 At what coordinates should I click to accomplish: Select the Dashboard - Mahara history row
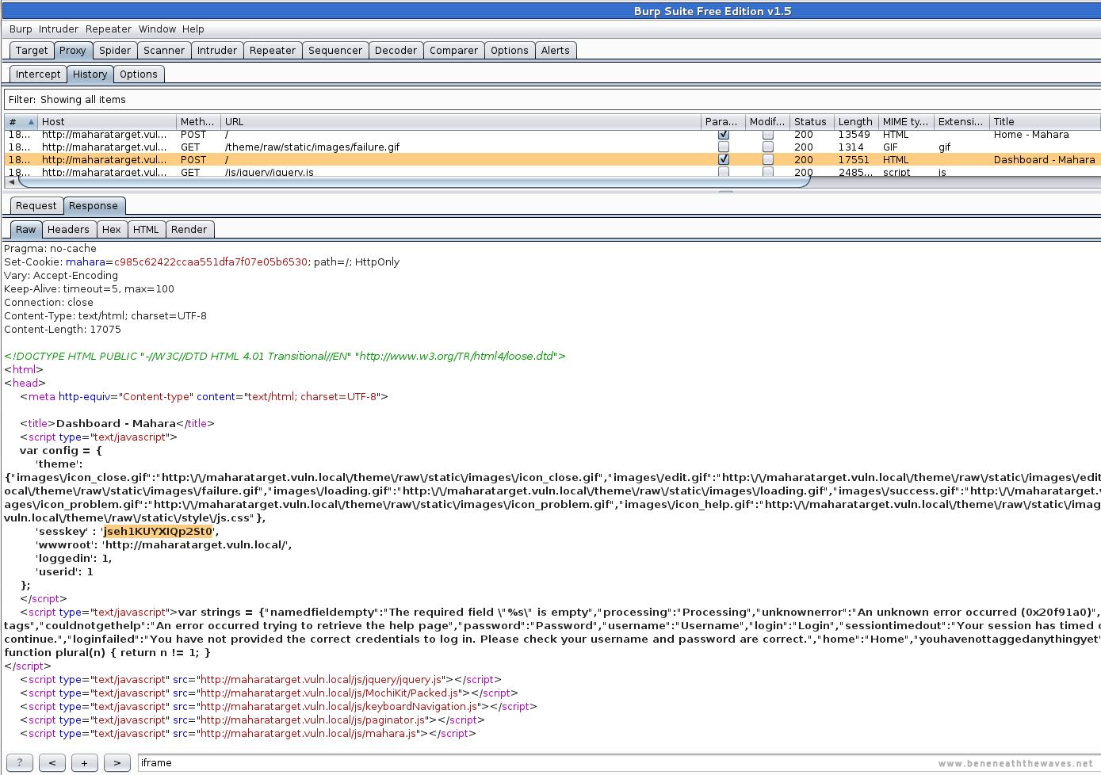pos(552,159)
